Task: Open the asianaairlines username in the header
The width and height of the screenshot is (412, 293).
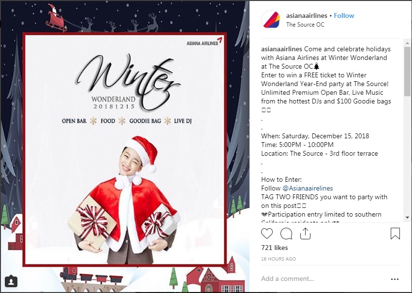Action: 307,15
